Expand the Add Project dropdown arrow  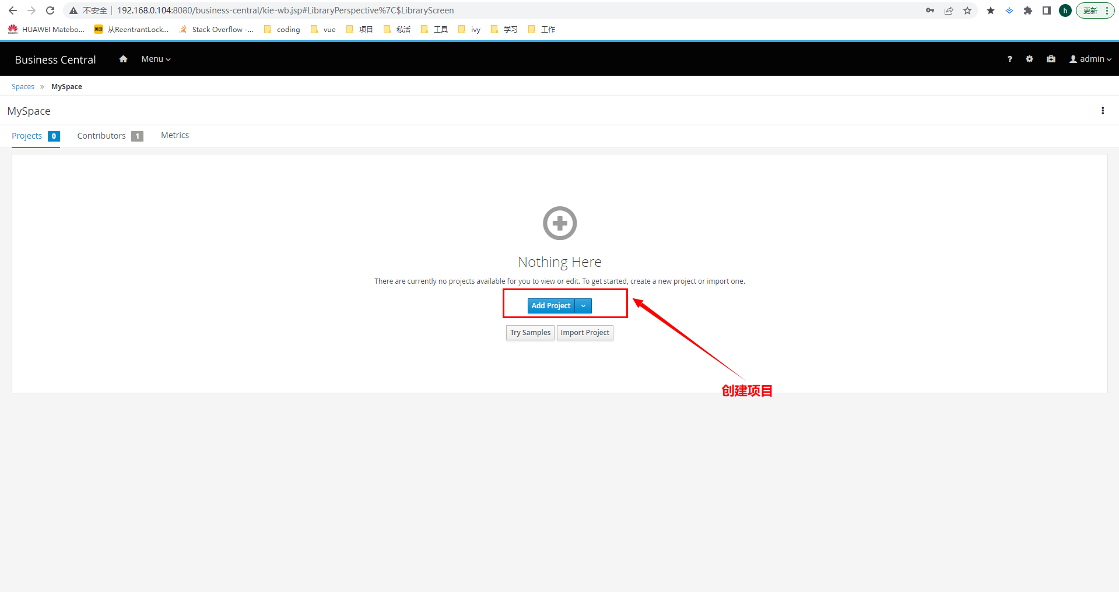(583, 306)
